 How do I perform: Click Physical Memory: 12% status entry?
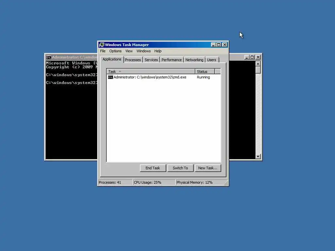click(200, 182)
